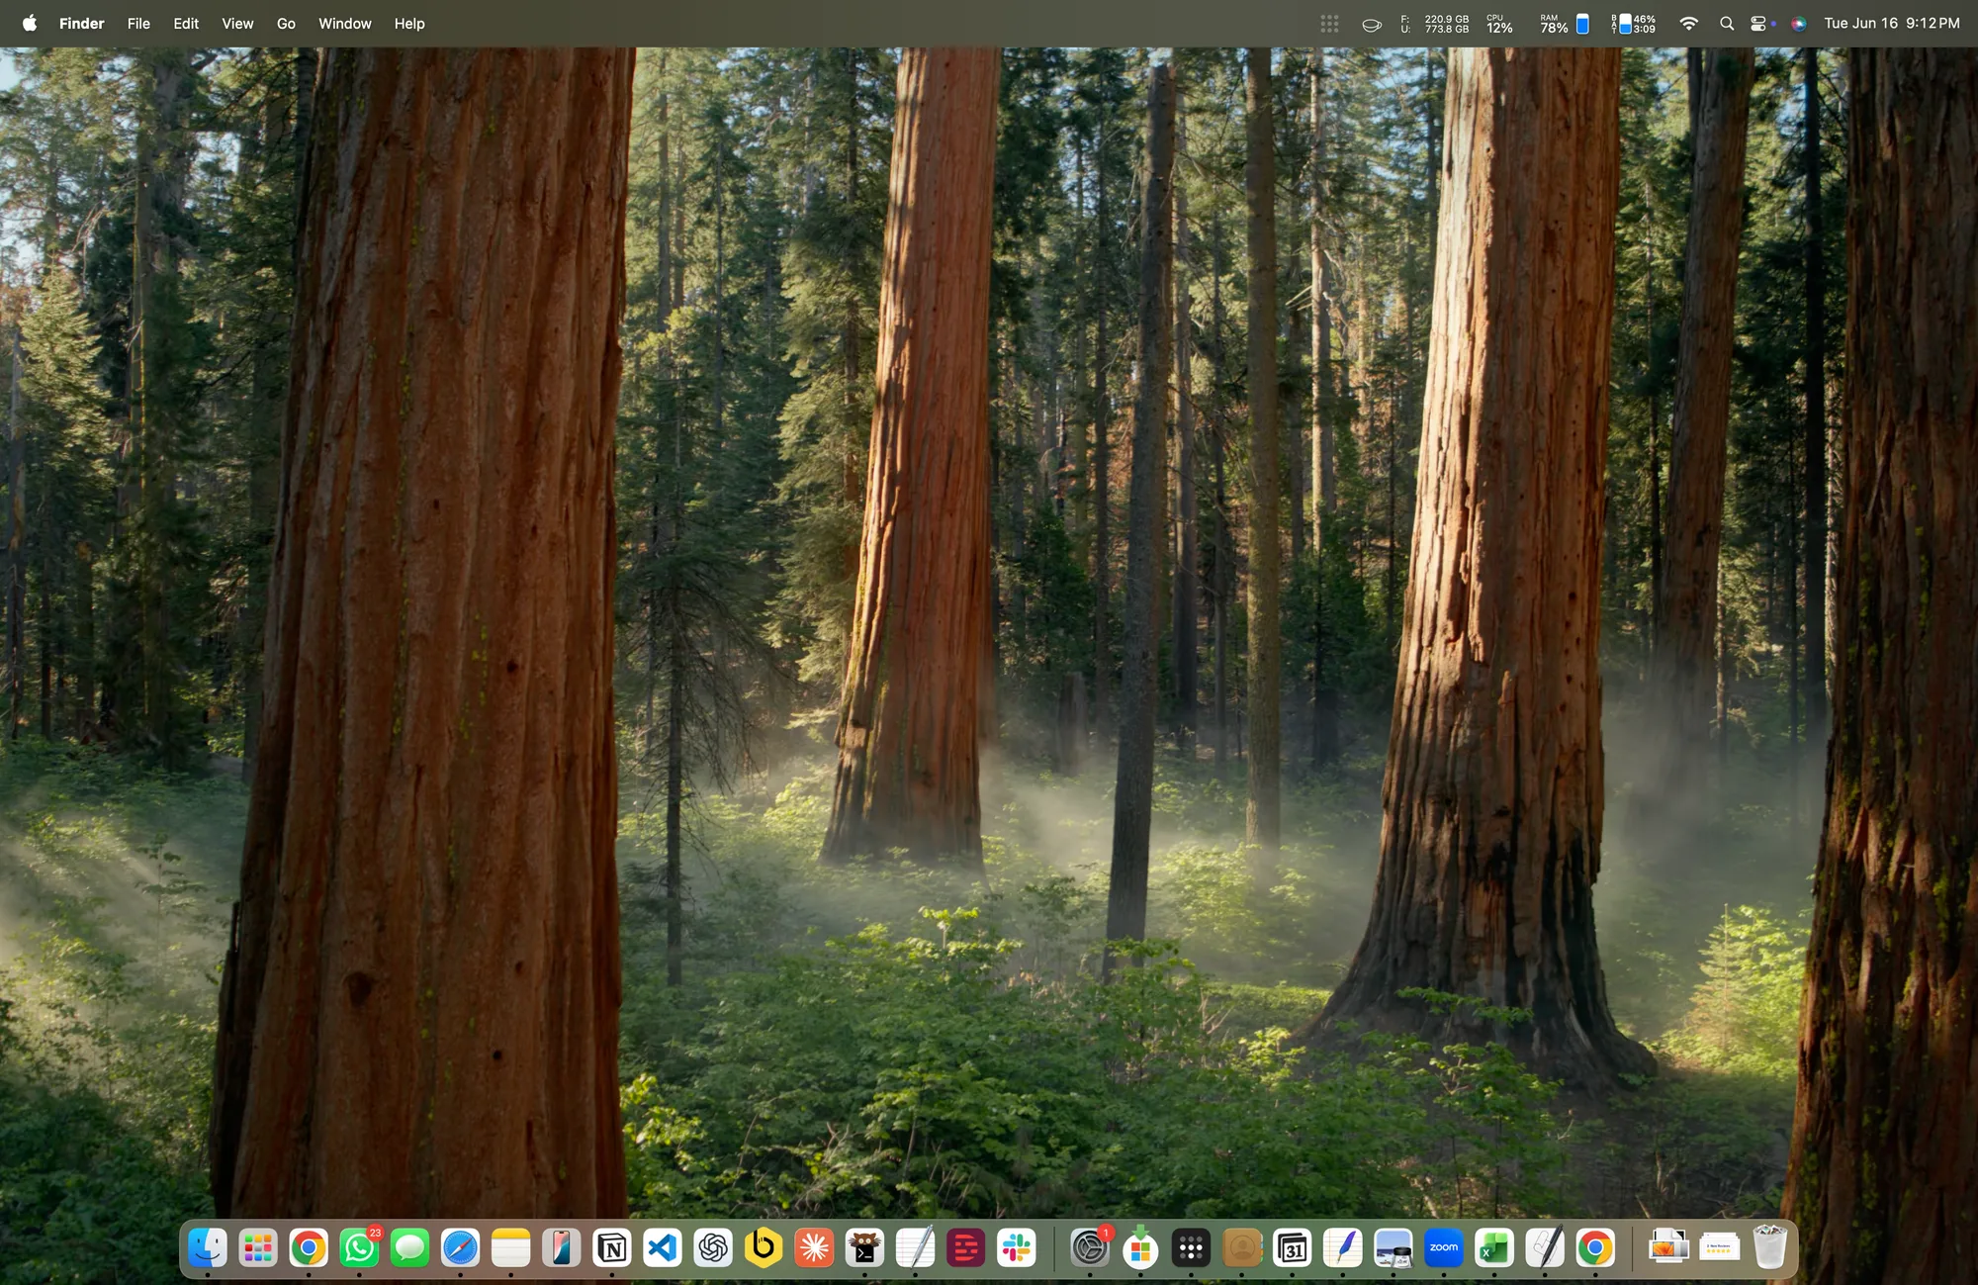
Task: Open Launchpad from the dock
Action: pyautogui.click(x=258, y=1248)
